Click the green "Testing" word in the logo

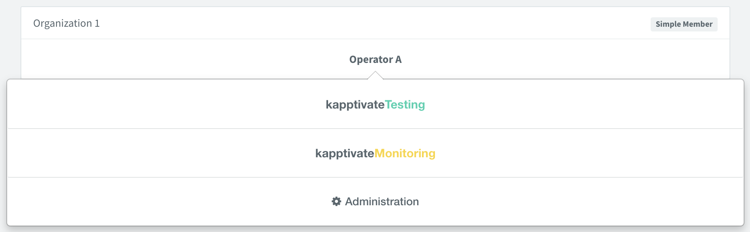coord(405,105)
